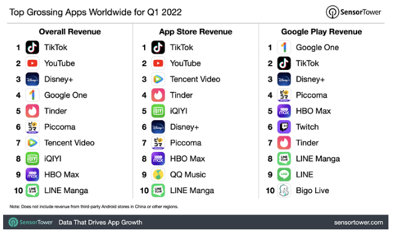Select the App Store Revenue heading
This screenshot has height=240, width=416.
(195, 32)
